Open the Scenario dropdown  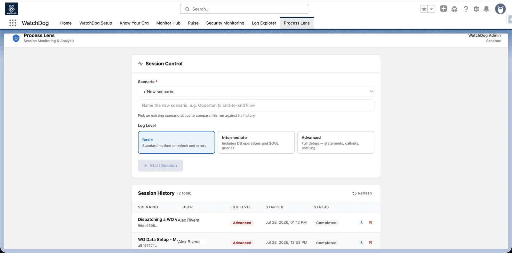point(256,92)
